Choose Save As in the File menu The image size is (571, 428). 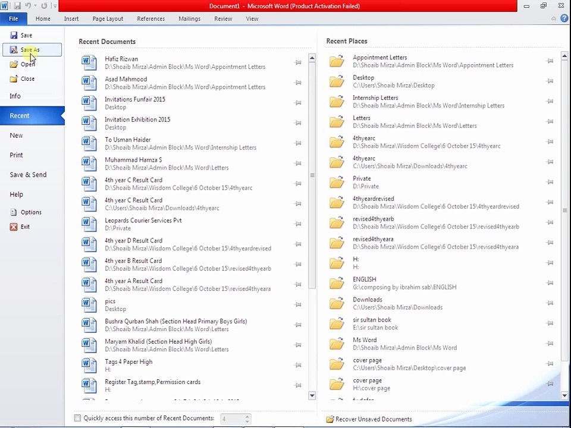tap(32, 49)
